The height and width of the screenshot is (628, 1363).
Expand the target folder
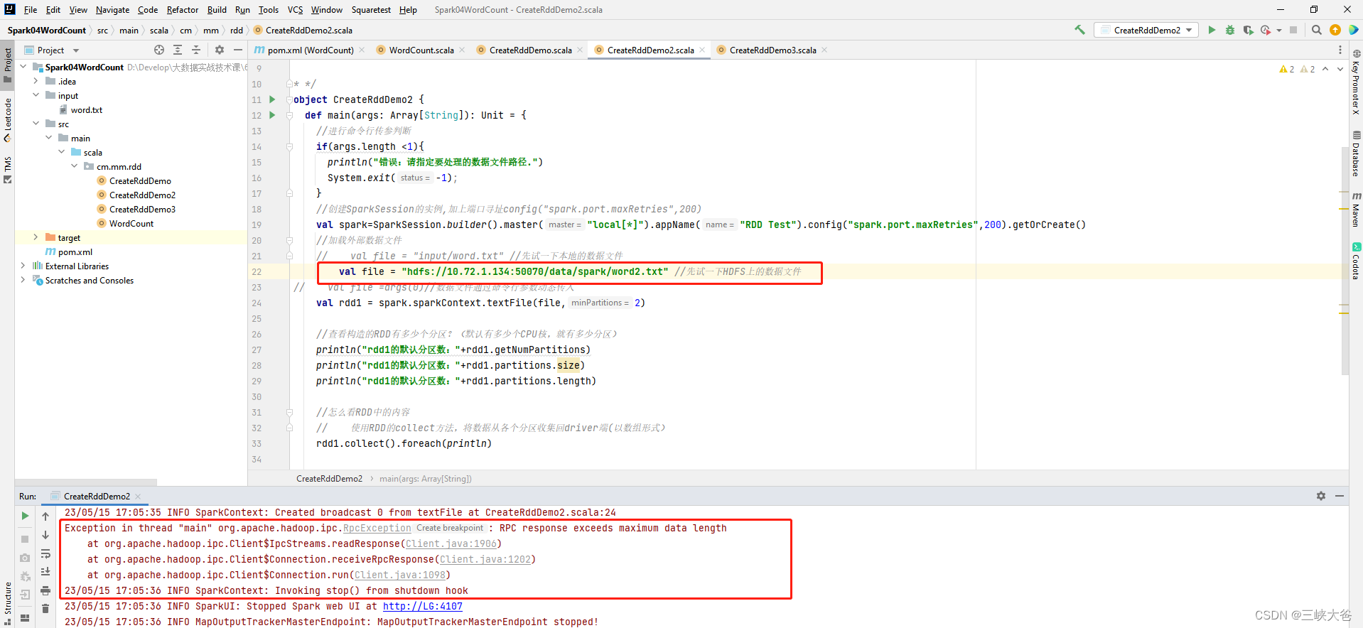[36, 237]
